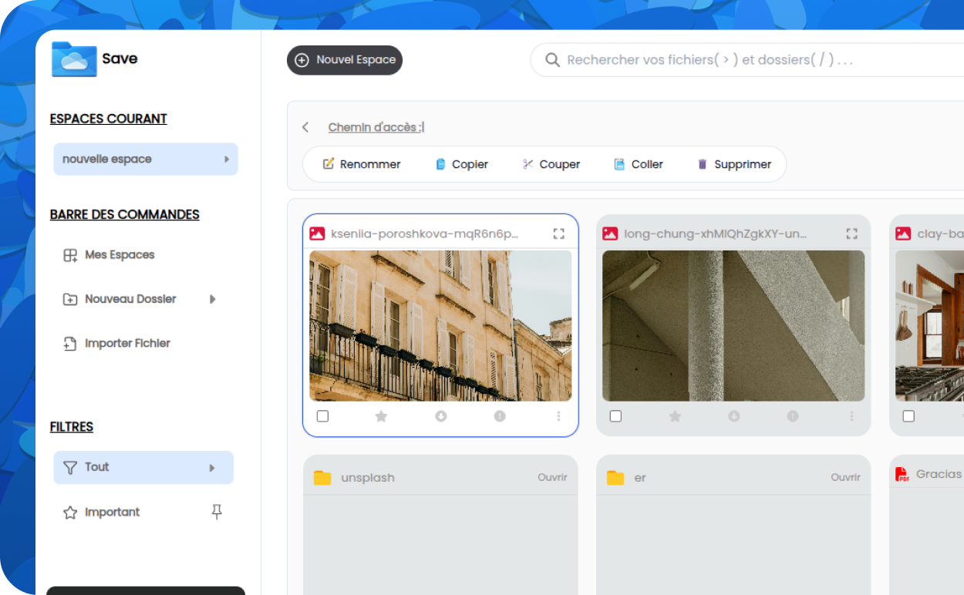Click the funnel icon on Tout filter
This screenshot has height=595, width=964.
pyautogui.click(x=70, y=467)
